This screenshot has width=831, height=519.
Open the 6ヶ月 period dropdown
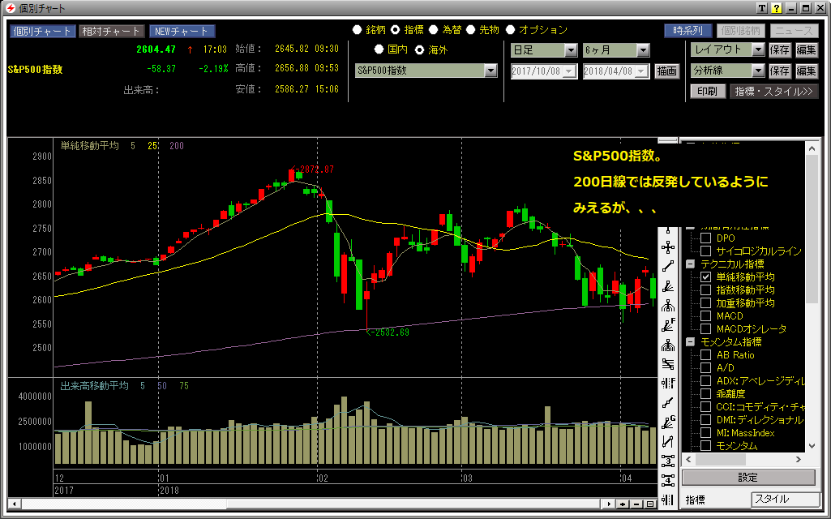coord(643,50)
